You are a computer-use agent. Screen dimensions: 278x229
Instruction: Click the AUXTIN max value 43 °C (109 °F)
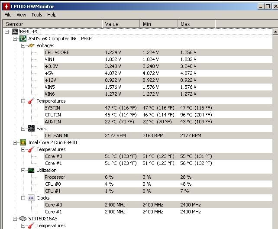point(196,122)
